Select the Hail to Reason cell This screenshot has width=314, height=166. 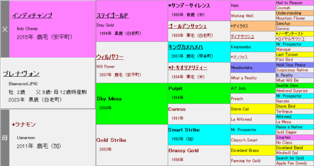point(295,3)
